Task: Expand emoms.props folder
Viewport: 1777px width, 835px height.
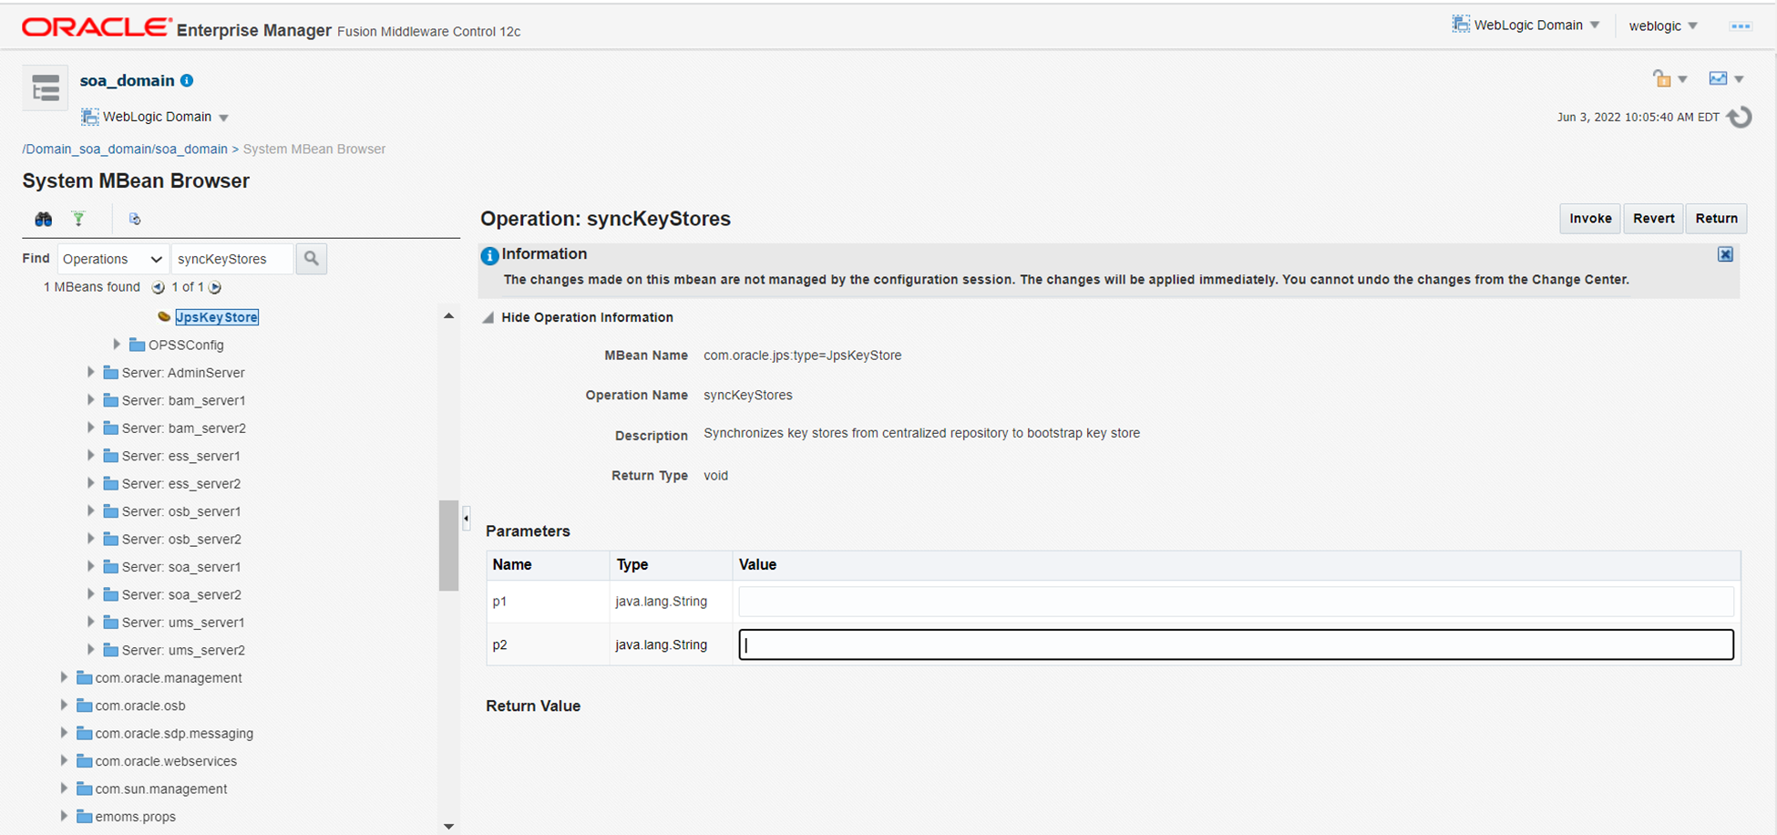Action: (64, 817)
